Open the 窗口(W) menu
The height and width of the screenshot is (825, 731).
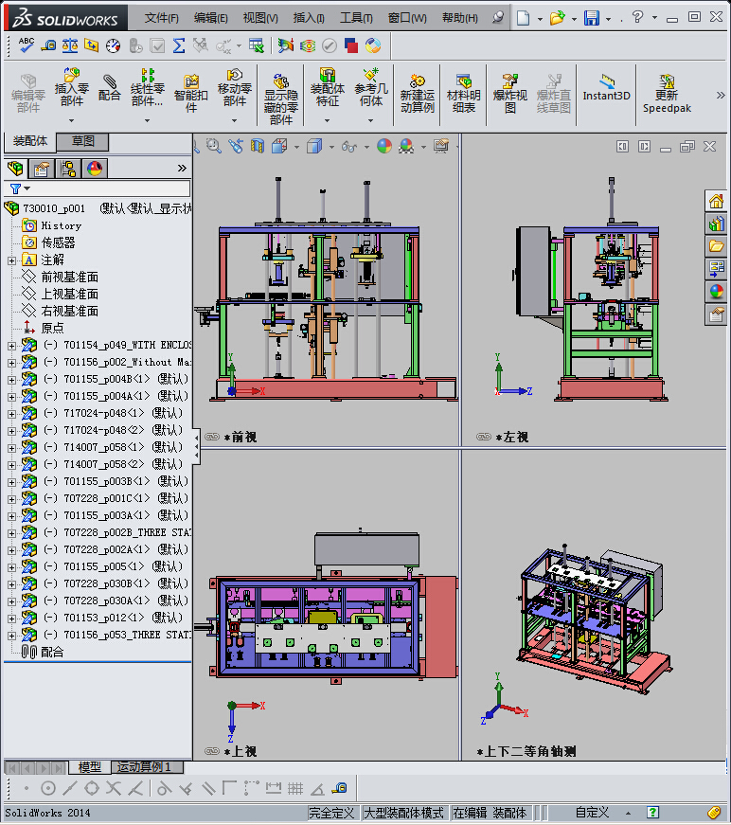point(407,18)
